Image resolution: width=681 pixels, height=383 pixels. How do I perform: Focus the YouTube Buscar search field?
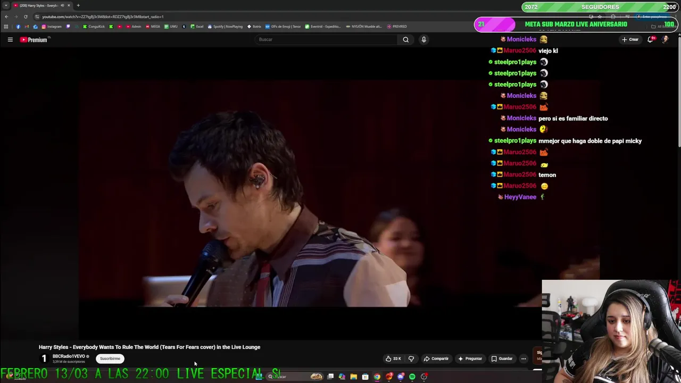(326, 39)
